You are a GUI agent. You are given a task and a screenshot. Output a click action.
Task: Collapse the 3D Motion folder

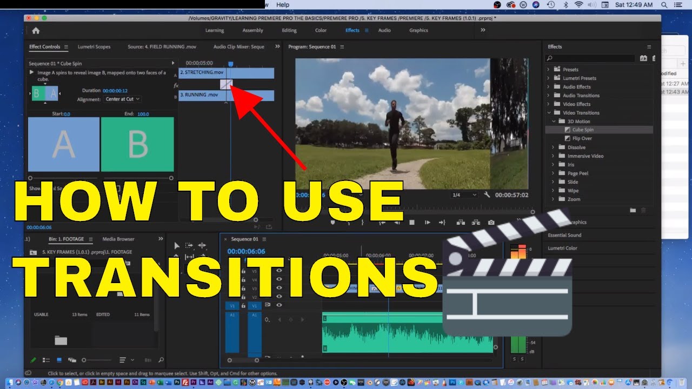pos(553,122)
